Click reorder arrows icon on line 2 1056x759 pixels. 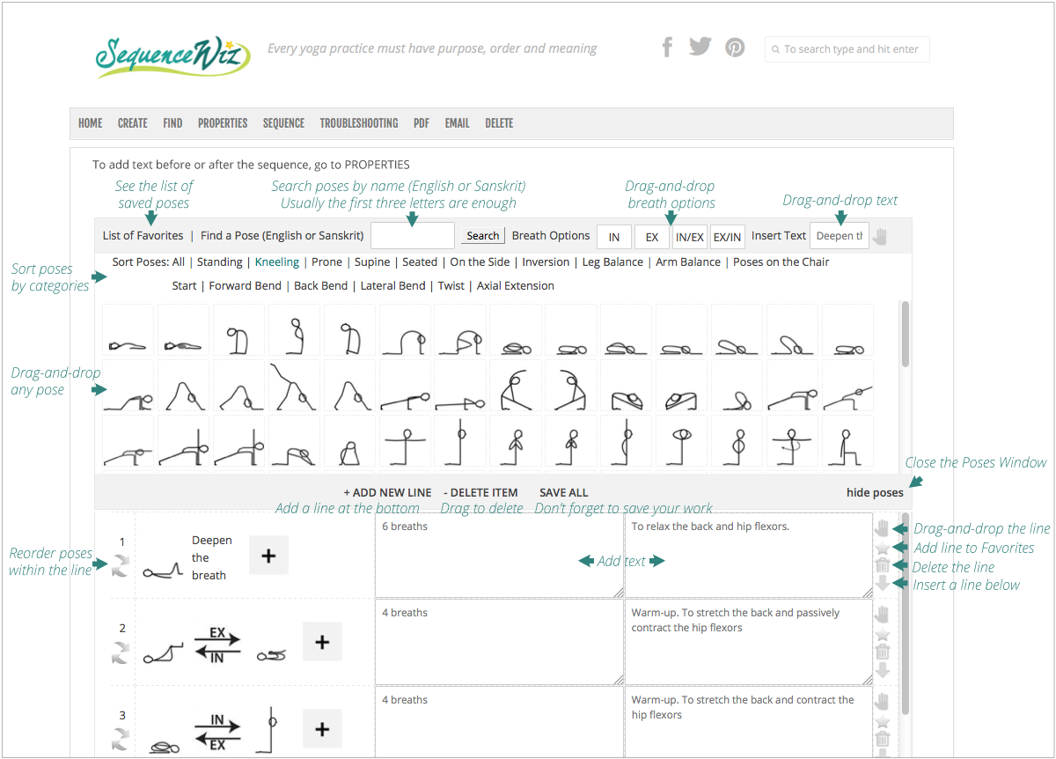121,652
